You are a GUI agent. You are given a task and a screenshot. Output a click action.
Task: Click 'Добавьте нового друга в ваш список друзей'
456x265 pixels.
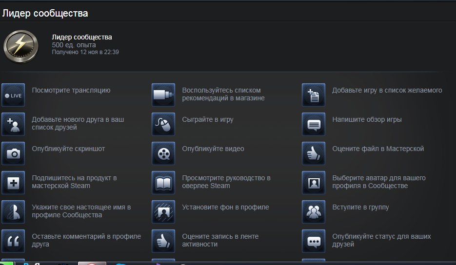coord(78,124)
